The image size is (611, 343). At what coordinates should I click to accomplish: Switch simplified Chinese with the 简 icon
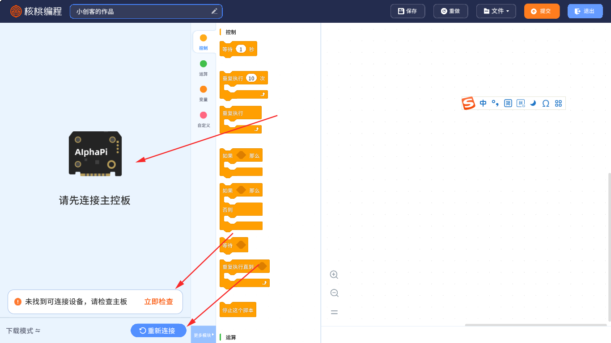[x=508, y=103]
